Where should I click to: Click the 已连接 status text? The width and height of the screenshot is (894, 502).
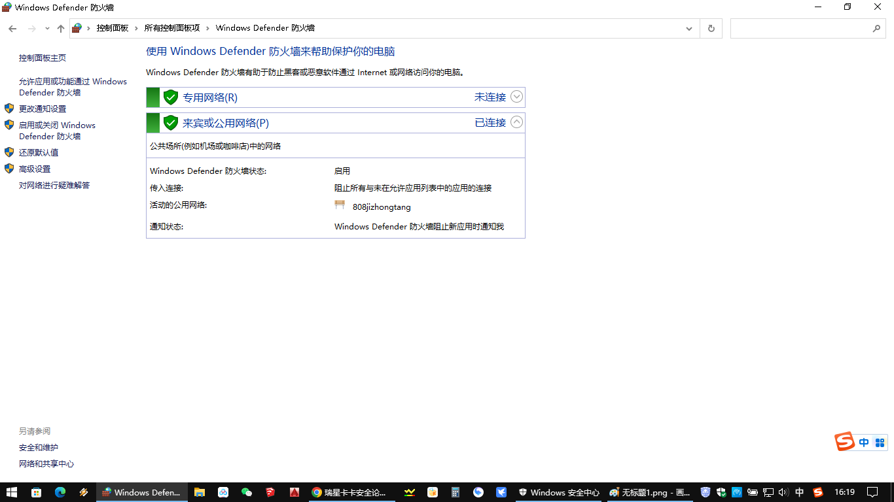point(490,122)
